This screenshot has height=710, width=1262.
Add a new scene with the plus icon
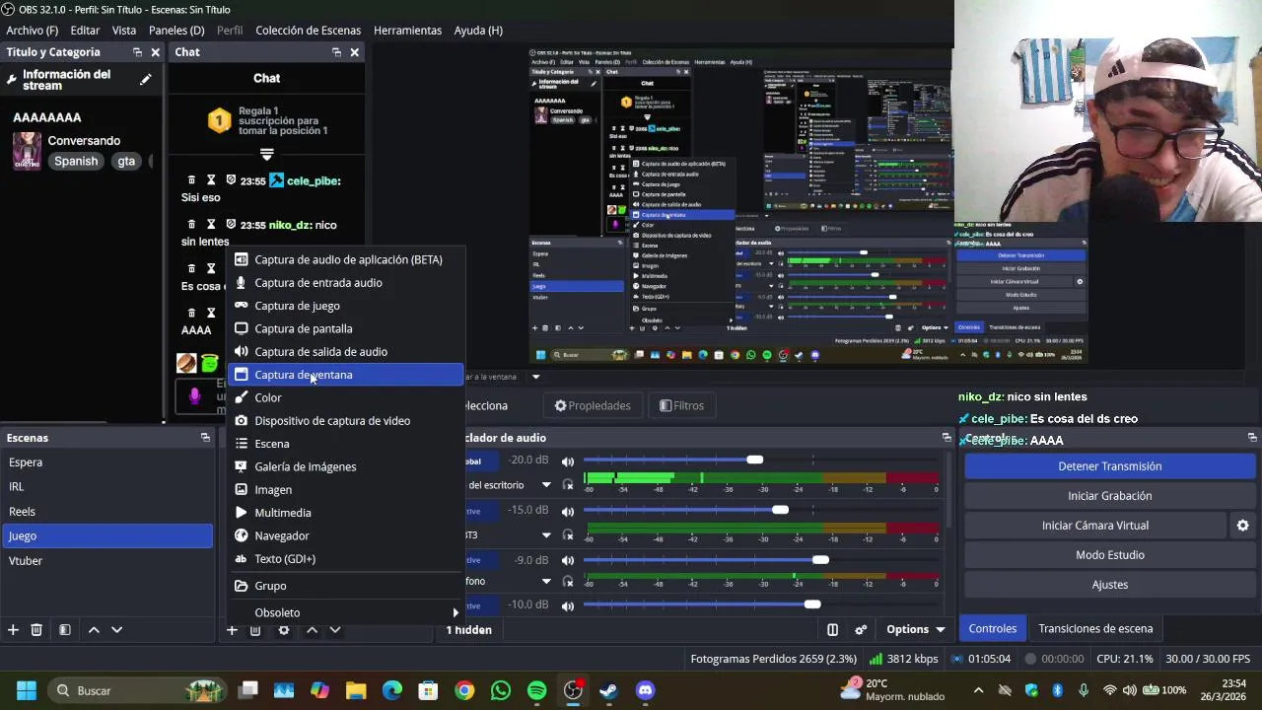13,630
